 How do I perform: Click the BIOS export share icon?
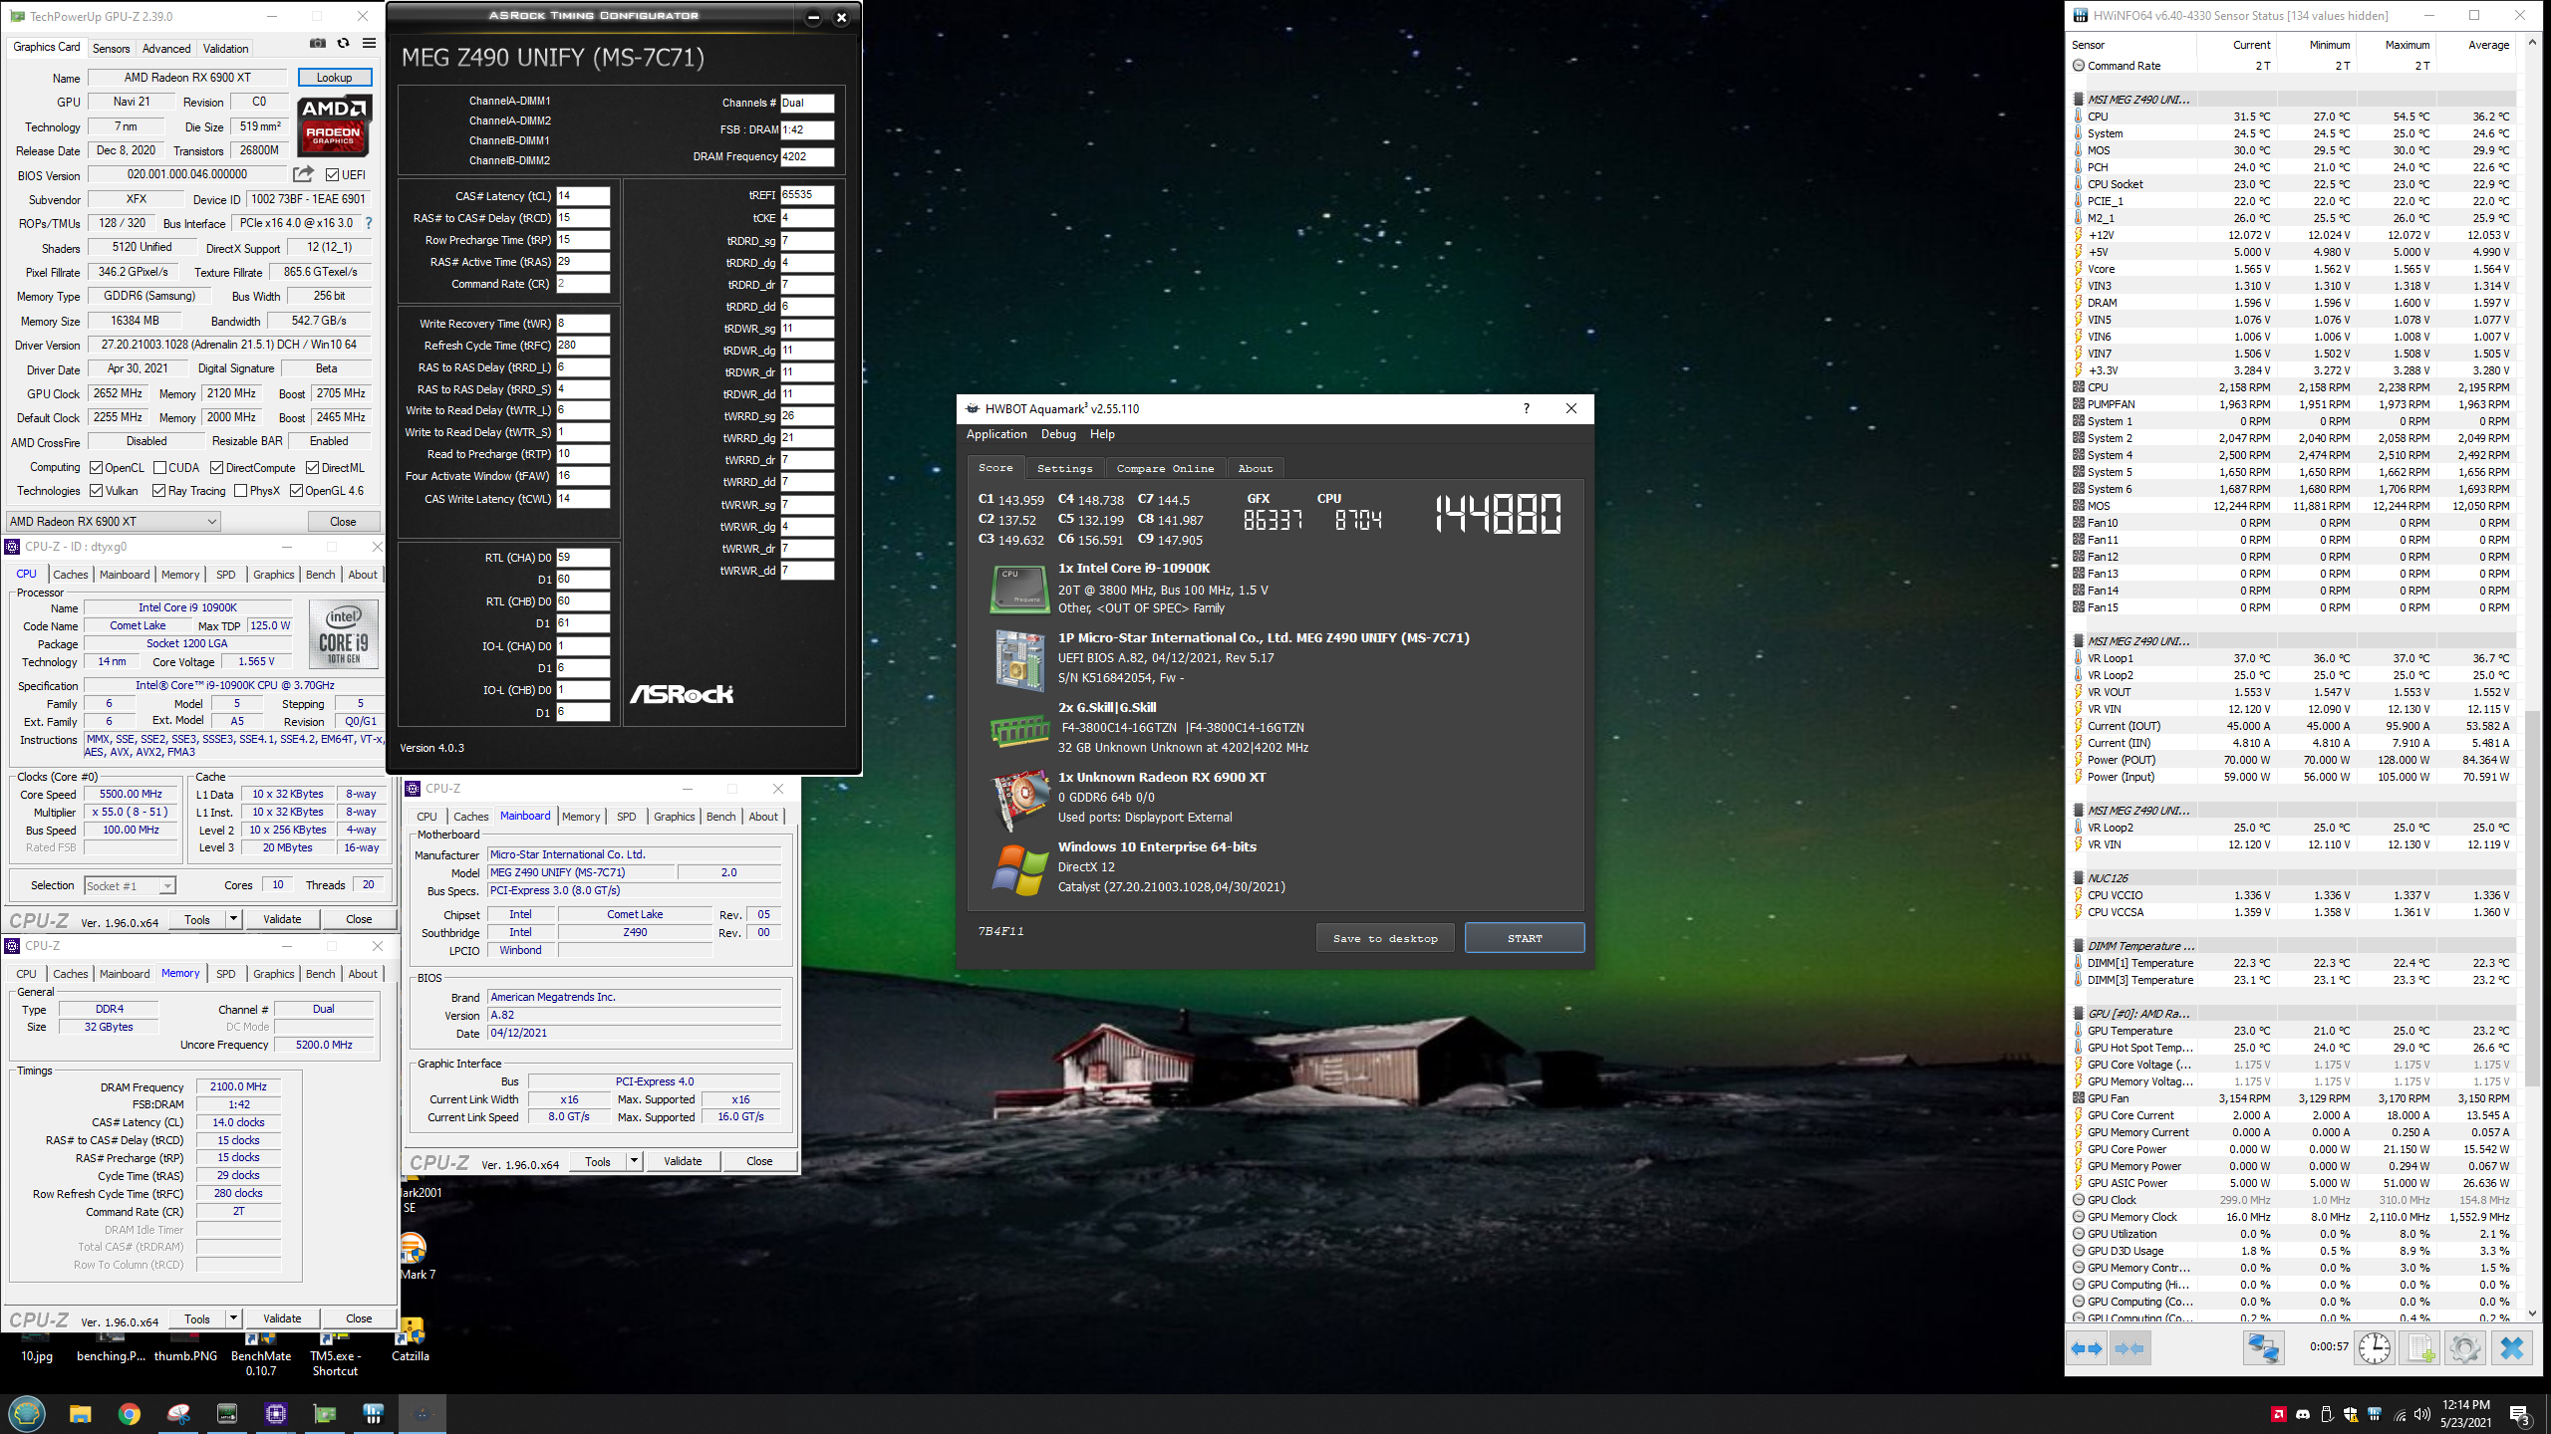pyautogui.click(x=304, y=174)
